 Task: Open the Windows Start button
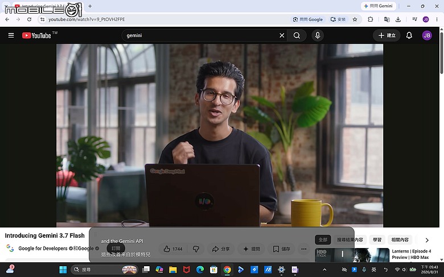[x=63, y=270]
